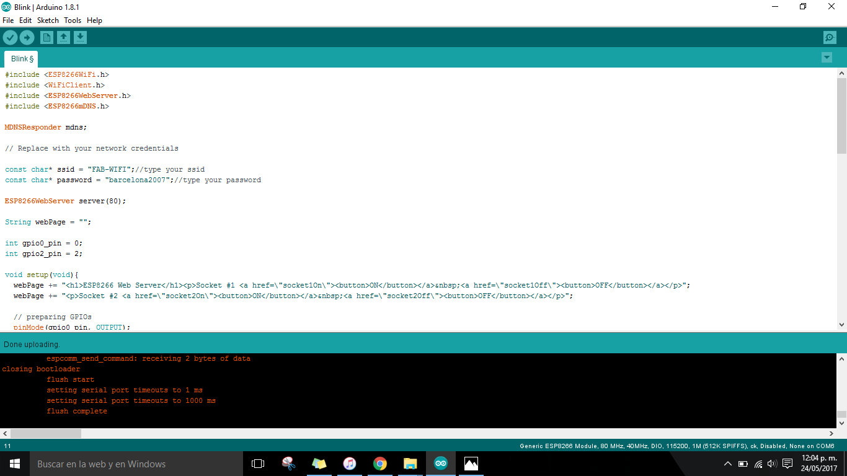This screenshot has width=847, height=476.
Task: Click the ESP8266WebServer.h include line
Action: [68, 95]
